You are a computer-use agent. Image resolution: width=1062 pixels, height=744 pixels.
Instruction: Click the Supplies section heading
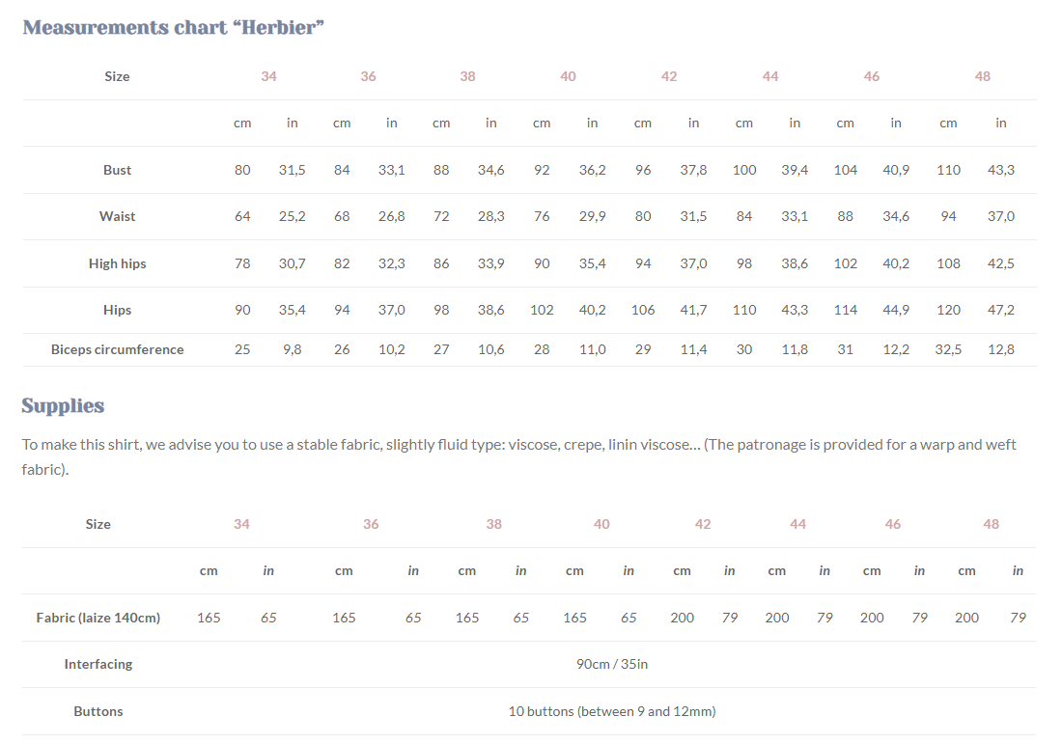tap(63, 405)
